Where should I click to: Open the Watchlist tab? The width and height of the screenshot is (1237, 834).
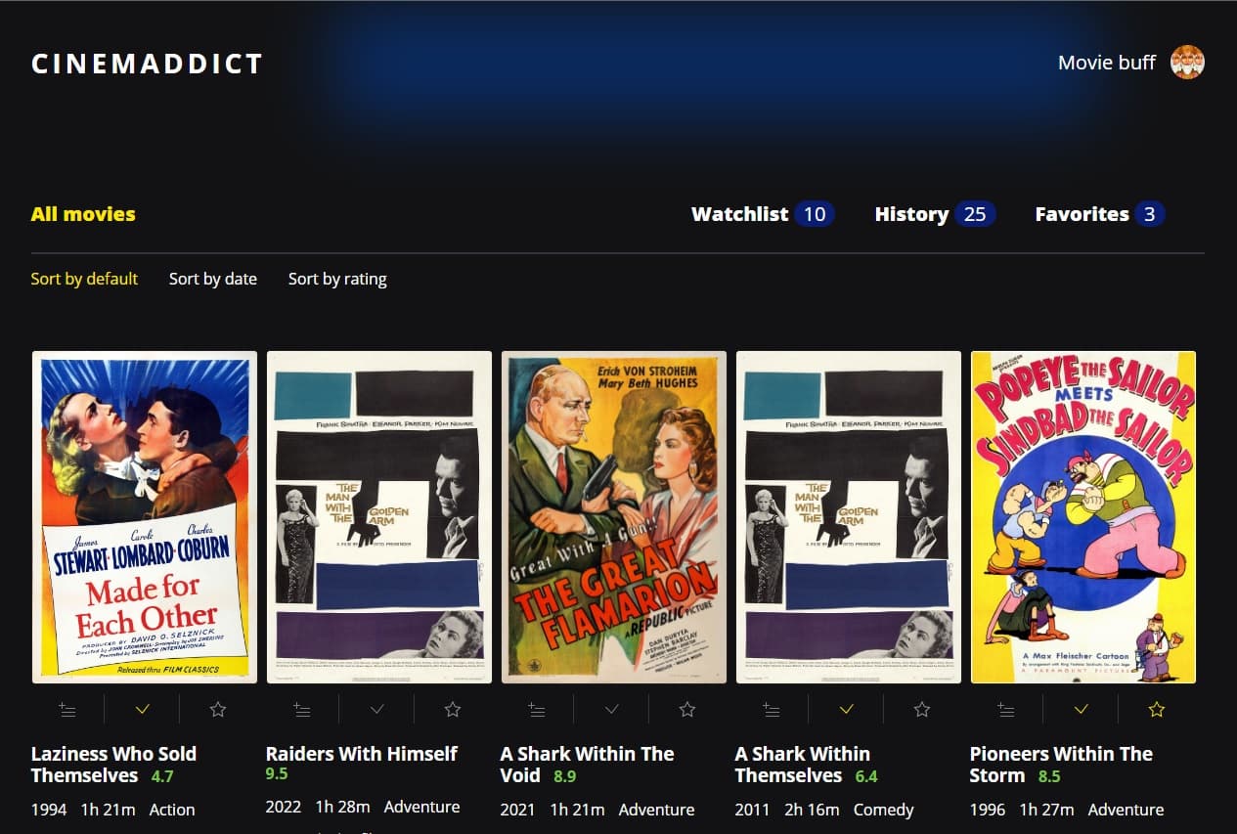point(762,214)
